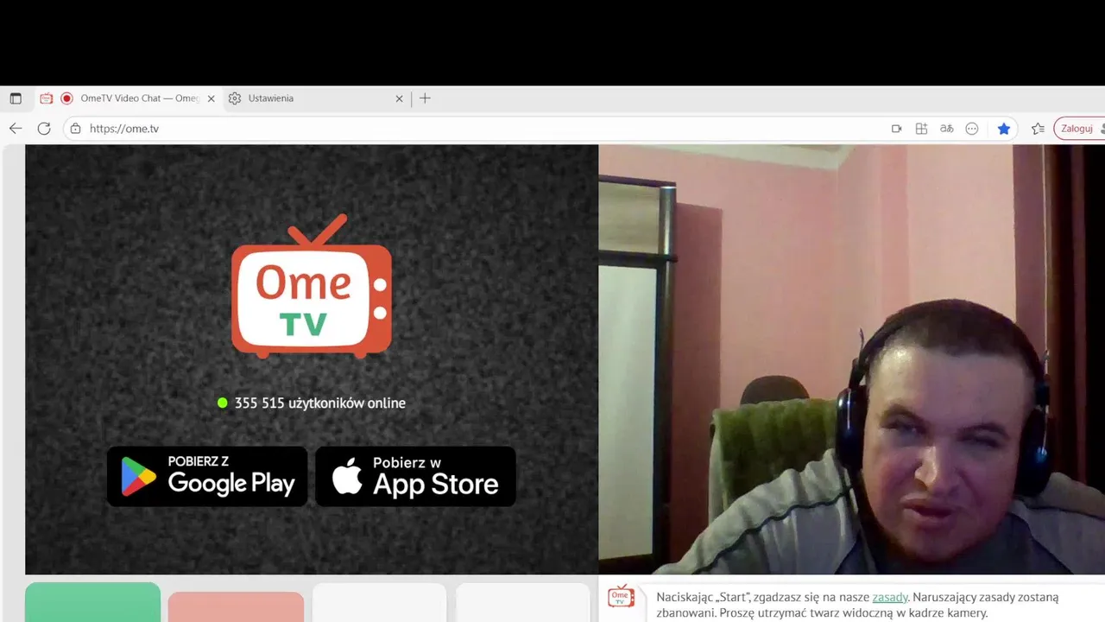
Task: Open the Google Play download badge
Action: pyautogui.click(x=207, y=476)
